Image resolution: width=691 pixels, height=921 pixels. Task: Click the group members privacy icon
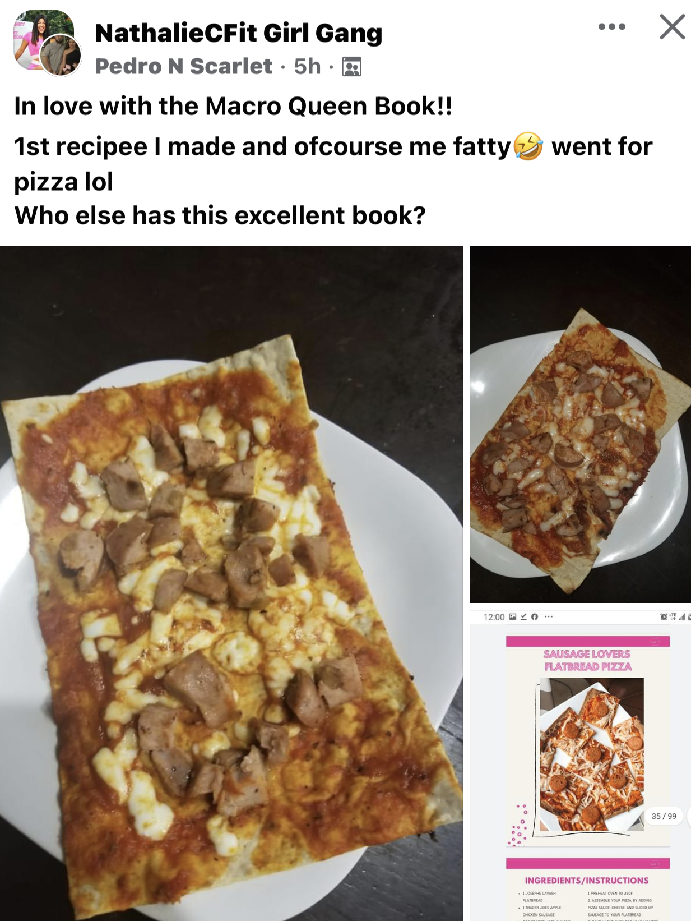click(x=352, y=67)
